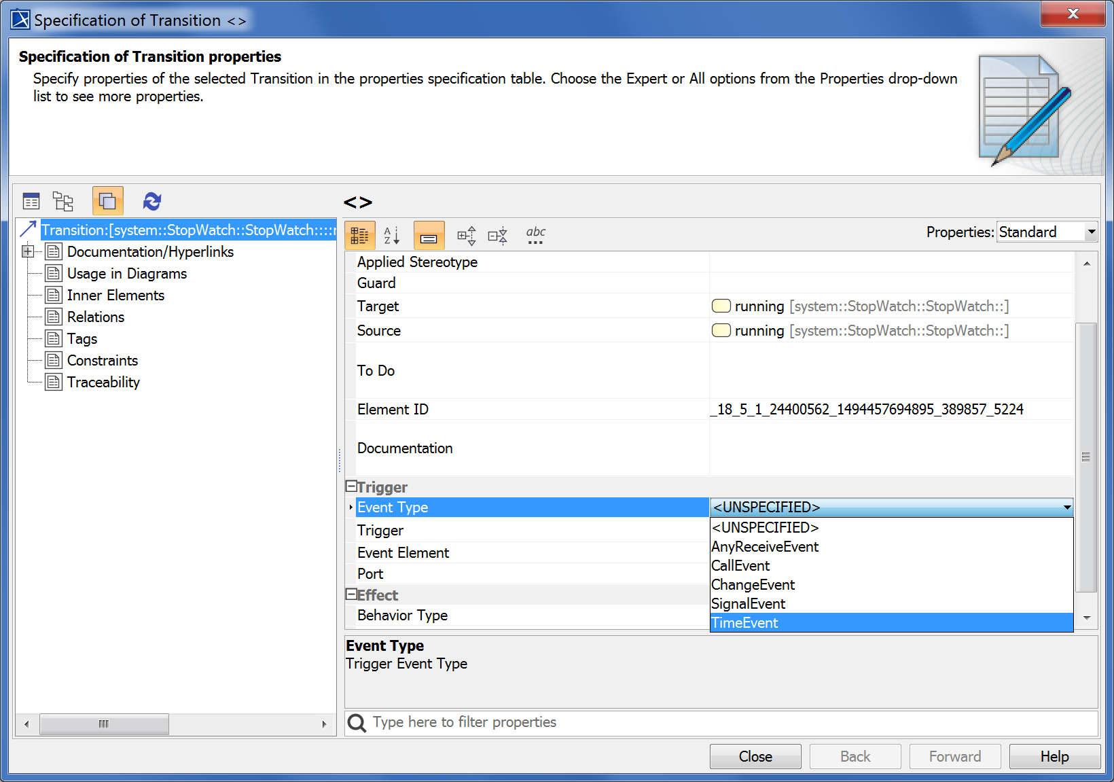This screenshot has height=782, width=1114.
Task: Click the expand all categories icon
Action: [466, 236]
